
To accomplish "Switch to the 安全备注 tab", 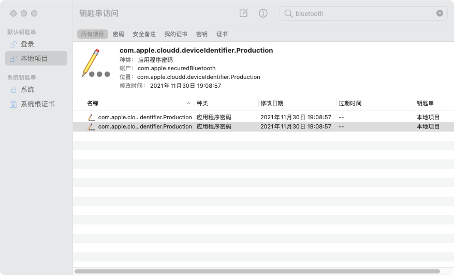I will click(144, 34).
